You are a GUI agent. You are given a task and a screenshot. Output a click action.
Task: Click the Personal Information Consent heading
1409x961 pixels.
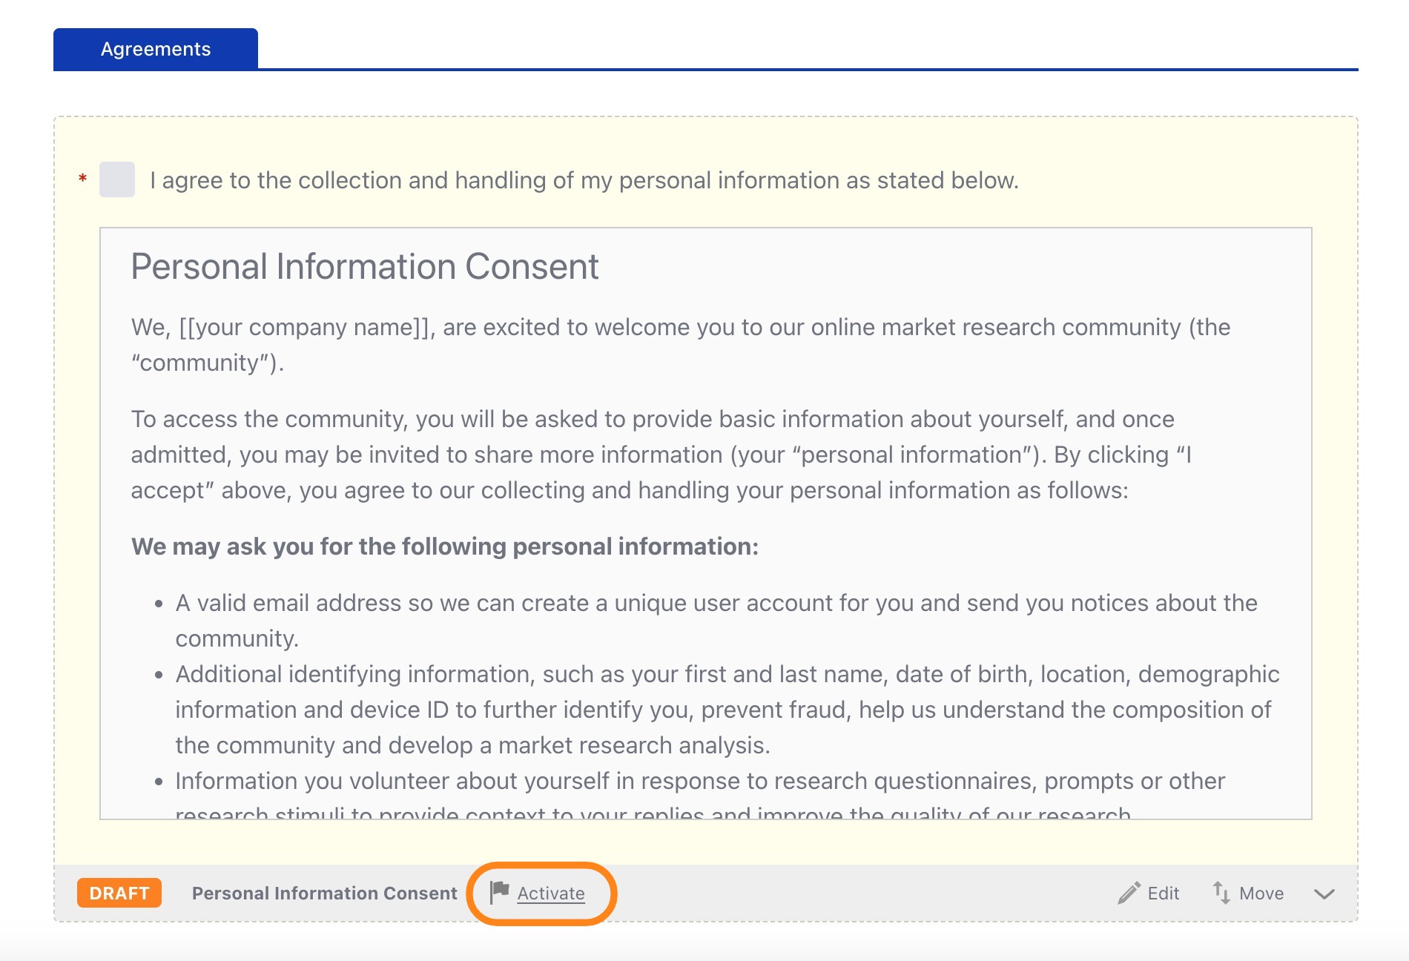click(x=365, y=266)
